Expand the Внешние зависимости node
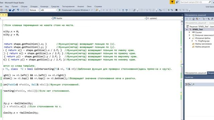This screenshot has height=120, width=214. [190, 35]
